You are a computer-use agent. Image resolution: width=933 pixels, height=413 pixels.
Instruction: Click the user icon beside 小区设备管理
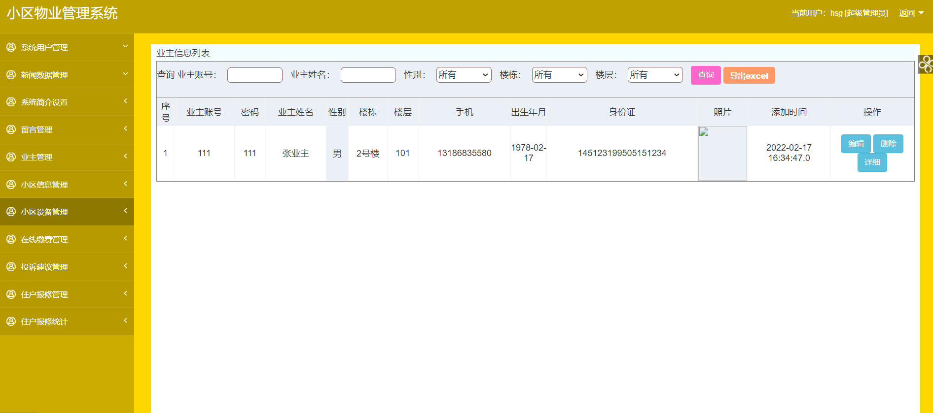[11, 212]
